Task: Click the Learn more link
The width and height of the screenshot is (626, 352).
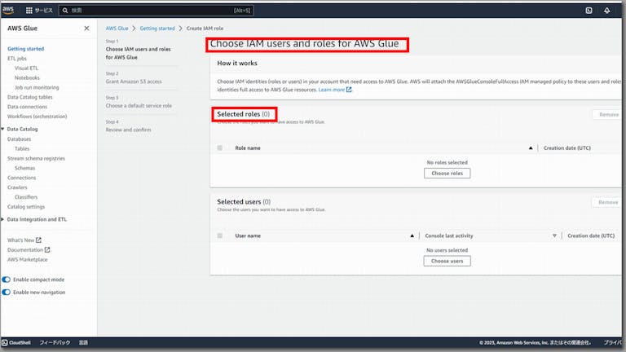Action: click(332, 90)
